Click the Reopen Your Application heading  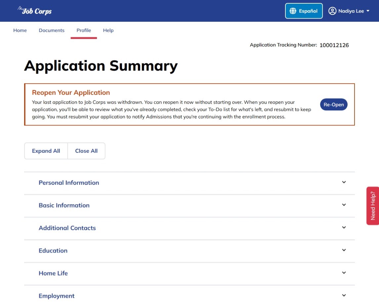tap(71, 93)
